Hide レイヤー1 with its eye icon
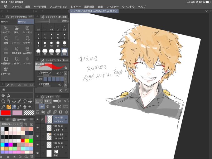This screenshot has width=212, height=159. pos(38,128)
